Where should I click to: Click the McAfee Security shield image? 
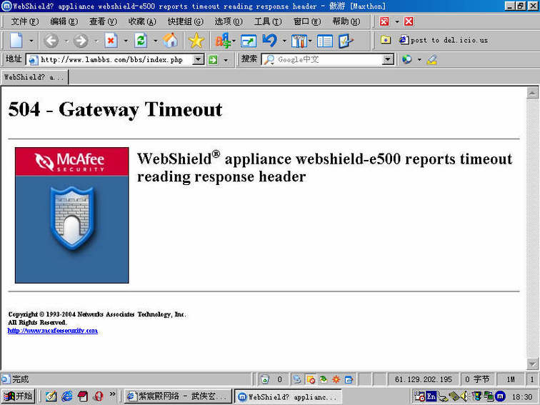click(72, 215)
